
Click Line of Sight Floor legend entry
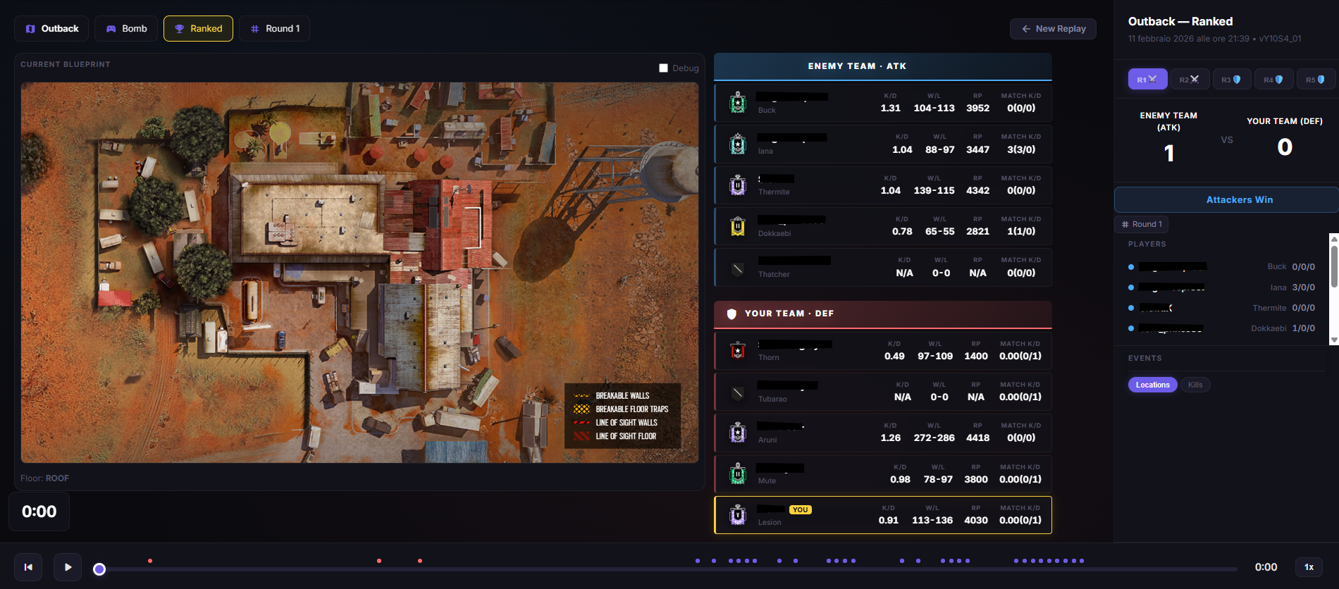(x=615, y=436)
